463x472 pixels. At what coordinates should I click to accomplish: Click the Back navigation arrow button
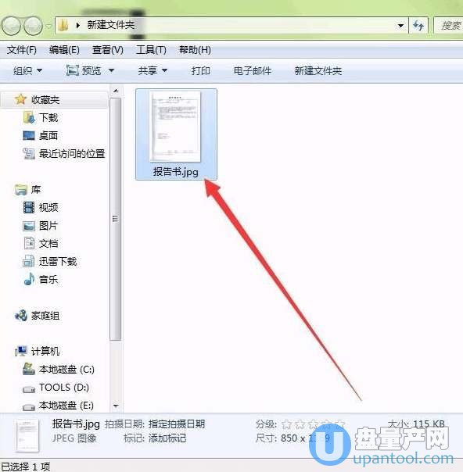click(11, 26)
